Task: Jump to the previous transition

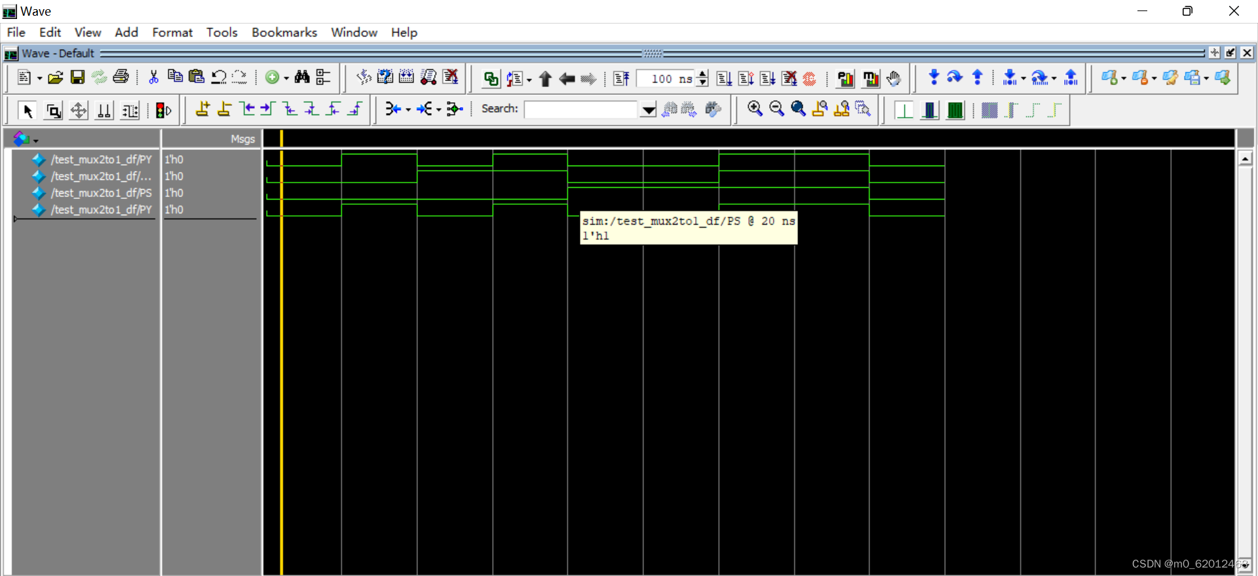Action: pos(247,109)
